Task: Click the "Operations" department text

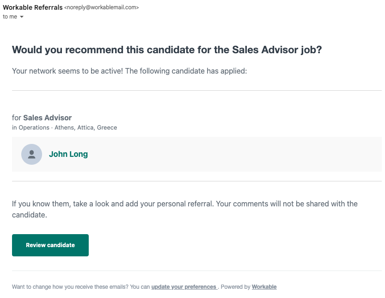Action: pos(34,128)
